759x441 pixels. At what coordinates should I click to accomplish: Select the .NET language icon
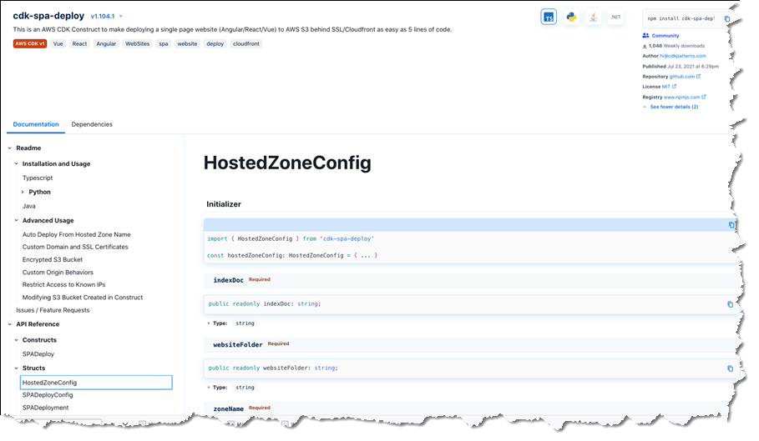coord(615,18)
